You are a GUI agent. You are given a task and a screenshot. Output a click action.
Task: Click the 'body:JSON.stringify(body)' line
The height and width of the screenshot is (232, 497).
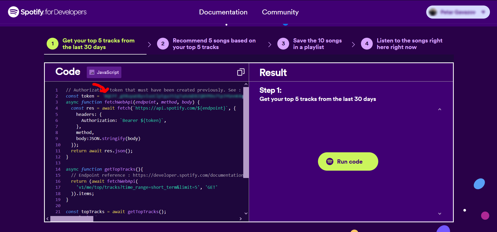coord(108,138)
